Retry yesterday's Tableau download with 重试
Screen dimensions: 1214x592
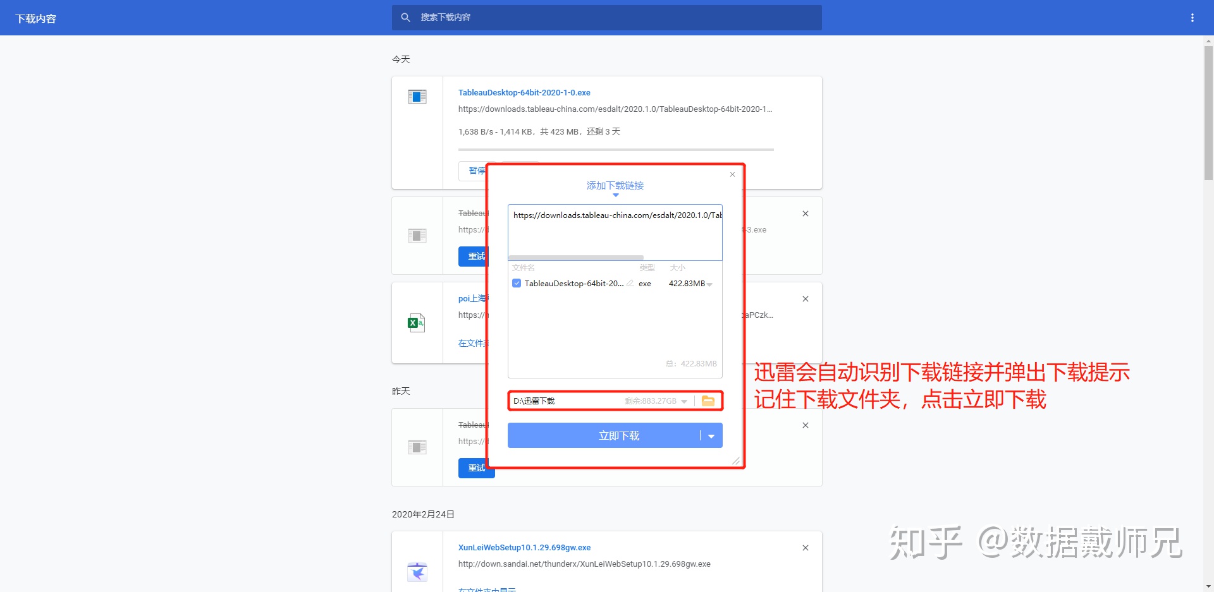[x=476, y=468]
